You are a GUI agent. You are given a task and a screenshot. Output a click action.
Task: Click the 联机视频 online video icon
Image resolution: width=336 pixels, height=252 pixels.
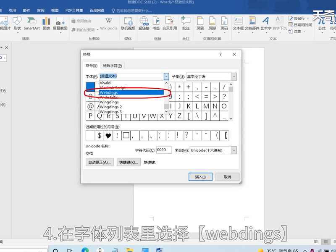[x=128, y=23]
